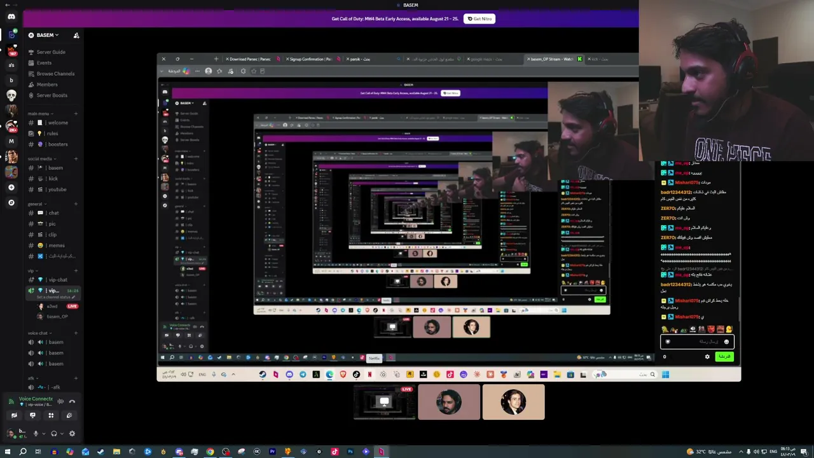The height and width of the screenshot is (458, 814).
Task: Open Premiere Pro from the taskbar
Action: [x=272, y=452]
